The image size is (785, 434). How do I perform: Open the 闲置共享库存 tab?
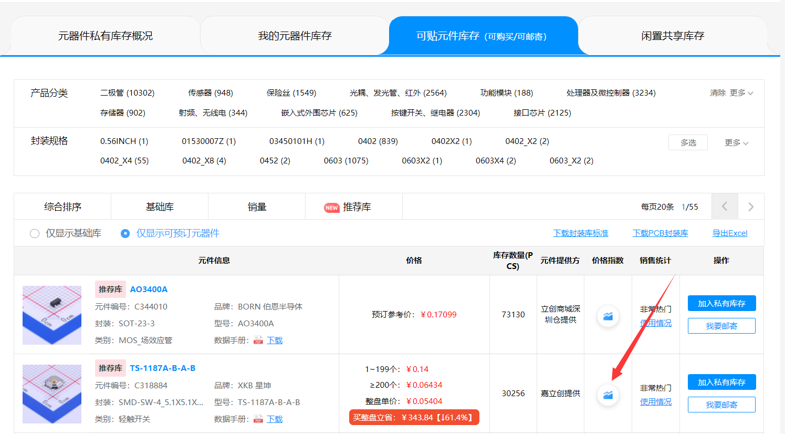point(672,36)
